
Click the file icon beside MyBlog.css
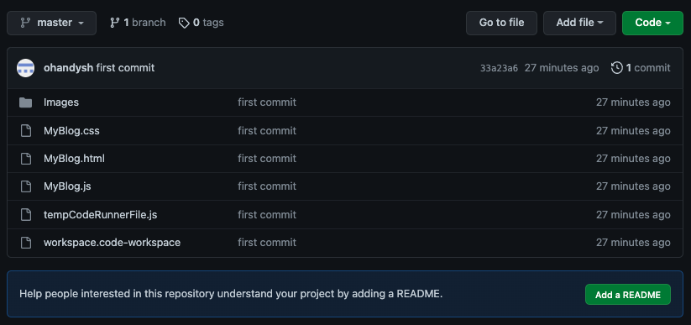coord(26,131)
